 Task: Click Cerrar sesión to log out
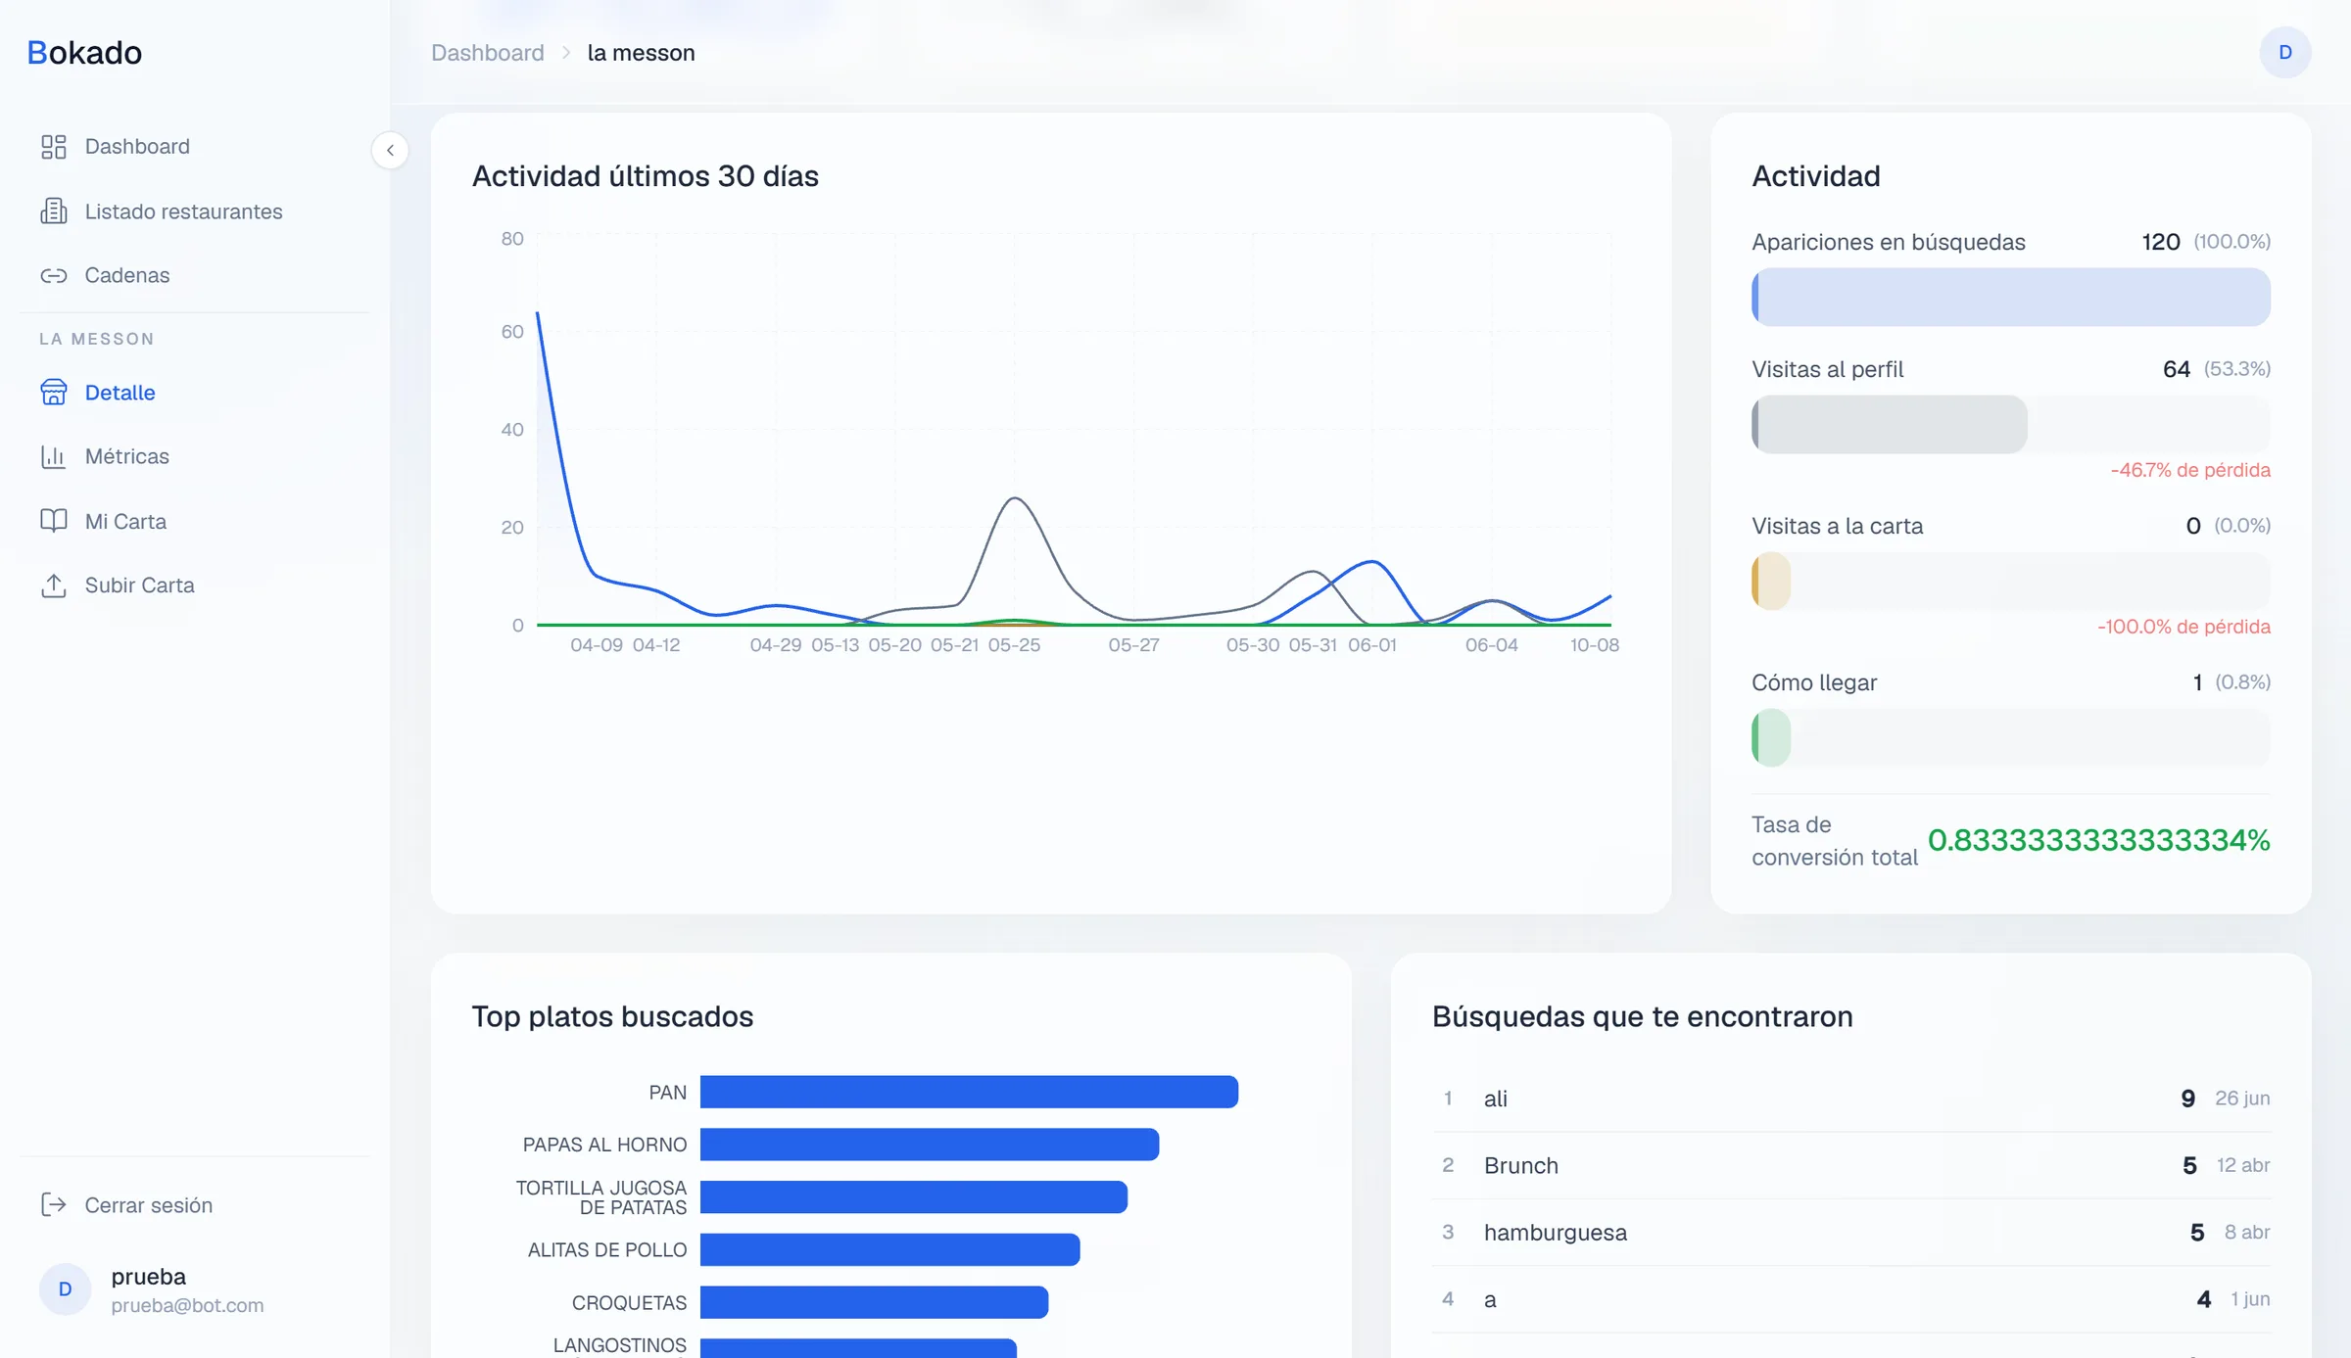coord(196,1205)
